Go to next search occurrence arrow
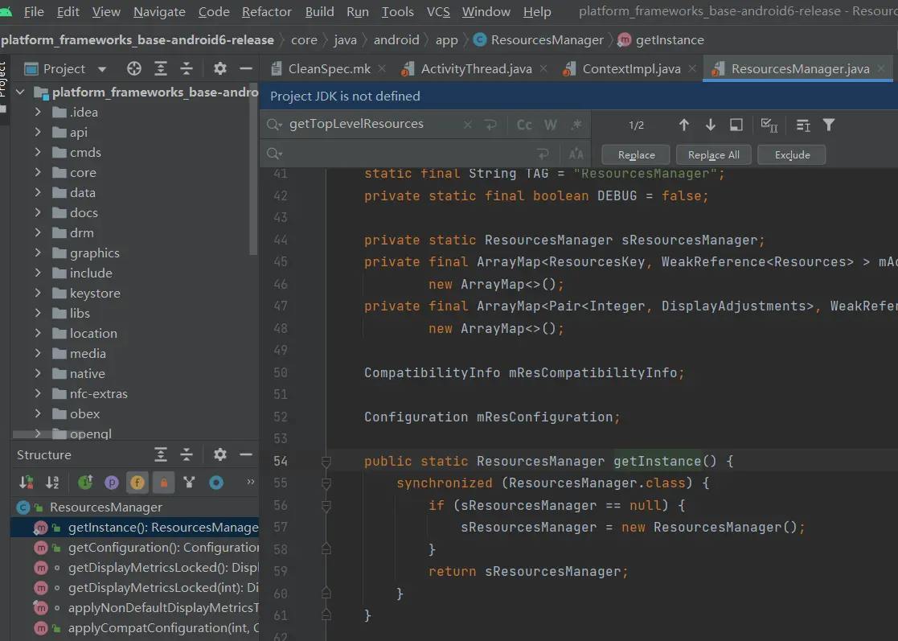Image resolution: width=898 pixels, height=641 pixels. coord(710,125)
